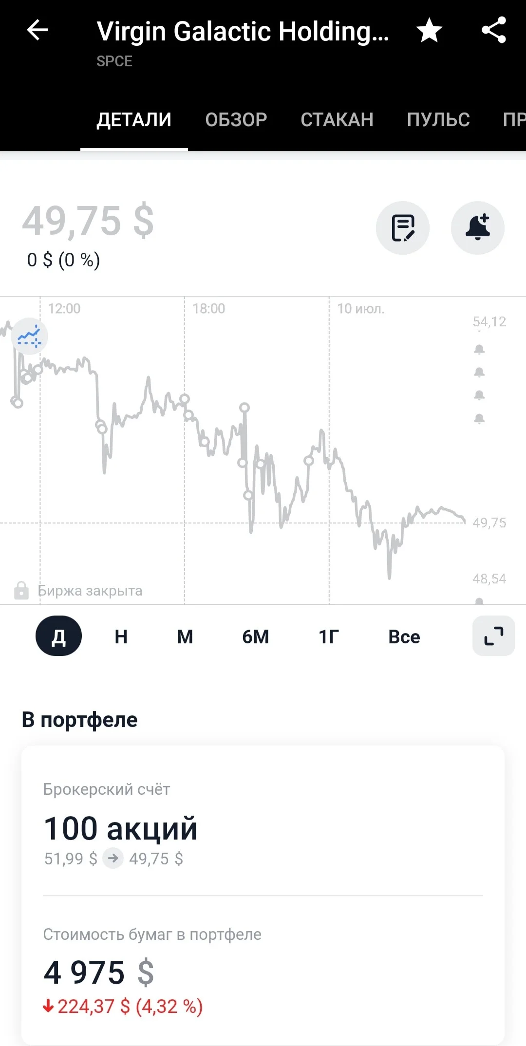
Task: Tap topmost bell alert marker on chart
Action: pyautogui.click(x=479, y=349)
